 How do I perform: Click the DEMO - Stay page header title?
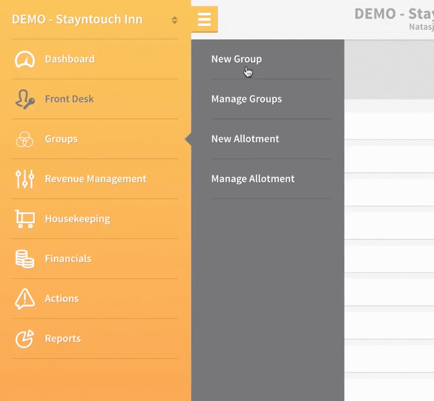coord(394,14)
